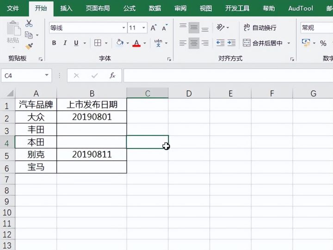Switch to the 插入 tab
Image resolution: width=333 pixels, height=250 pixels.
[x=66, y=8]
